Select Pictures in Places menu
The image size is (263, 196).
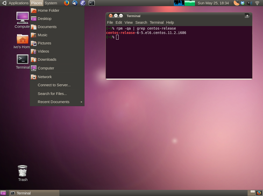[57, 43]
